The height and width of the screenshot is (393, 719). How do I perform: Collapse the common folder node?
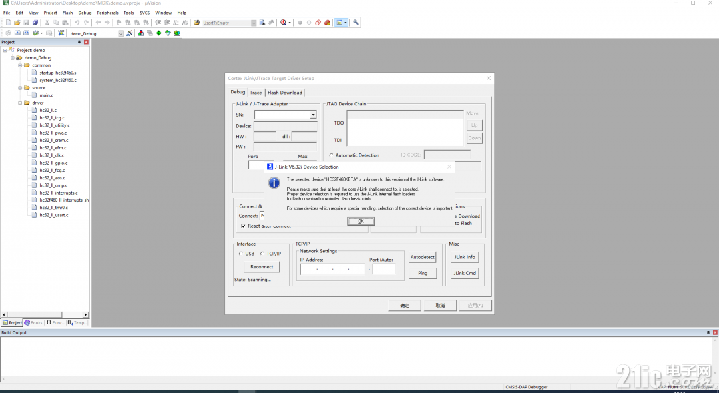click(x=20, y=65)
